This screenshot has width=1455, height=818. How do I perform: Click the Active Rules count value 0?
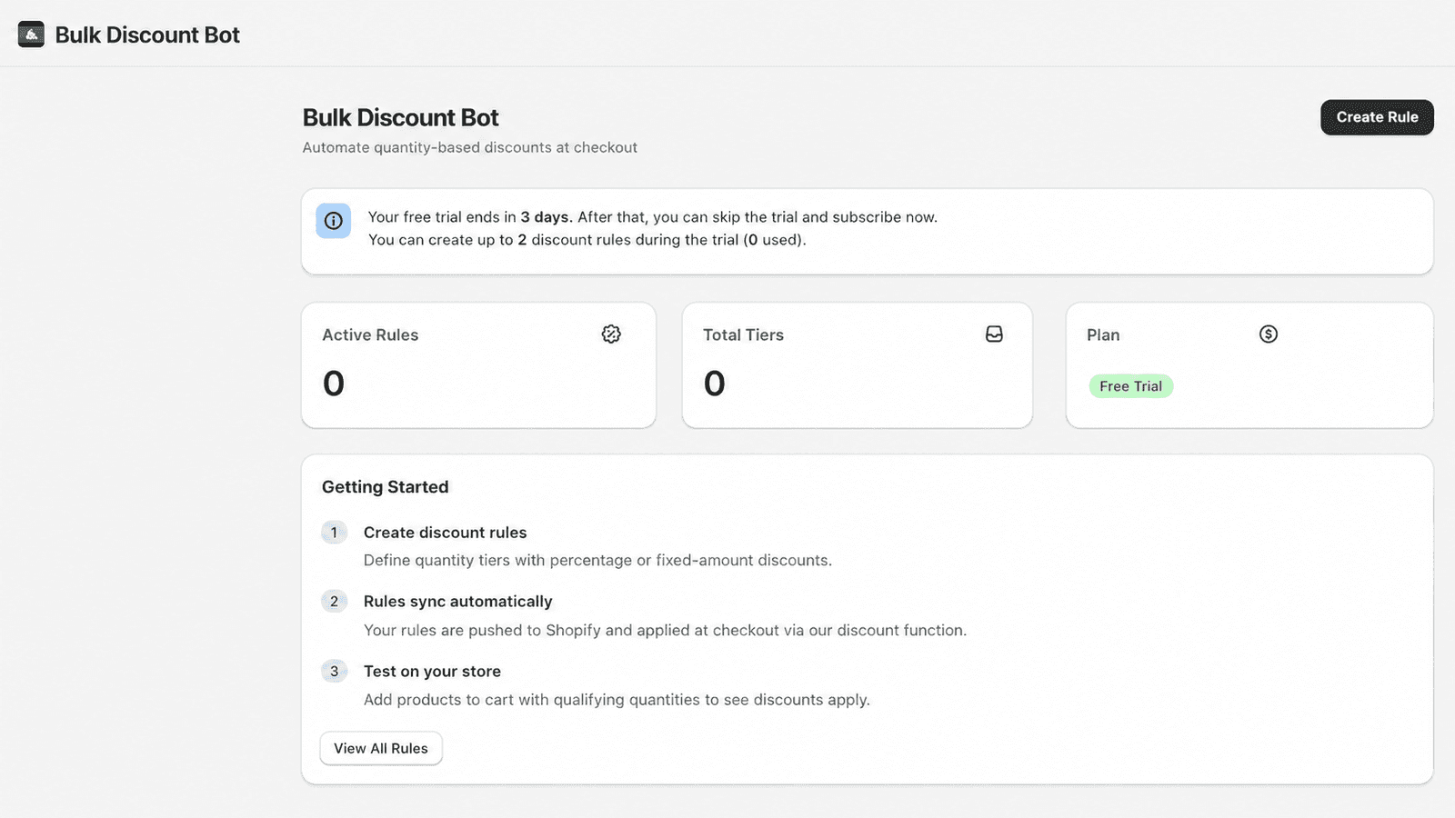334,384
